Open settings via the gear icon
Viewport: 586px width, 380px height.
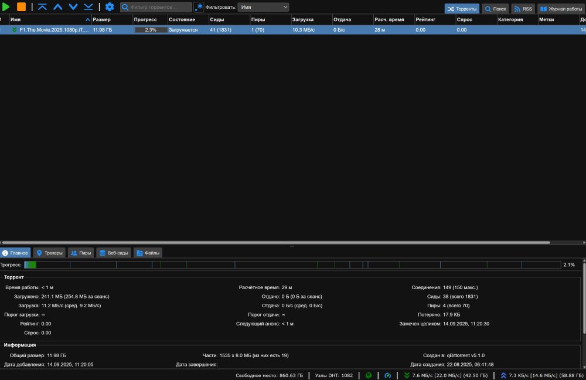110,6
